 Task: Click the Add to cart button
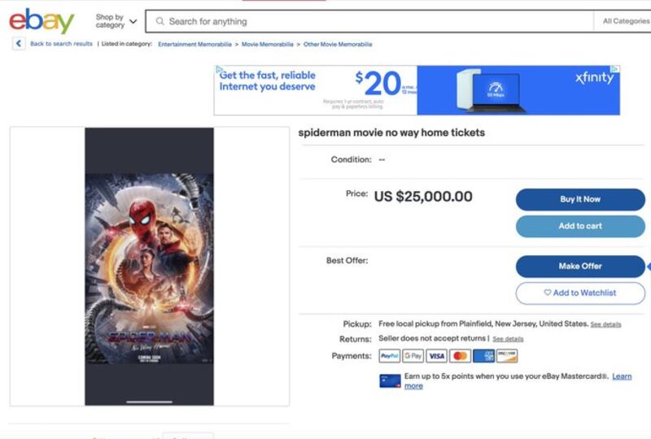click(580, 226)
